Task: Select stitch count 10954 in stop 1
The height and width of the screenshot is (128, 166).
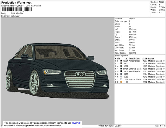Action: point(125,61)
